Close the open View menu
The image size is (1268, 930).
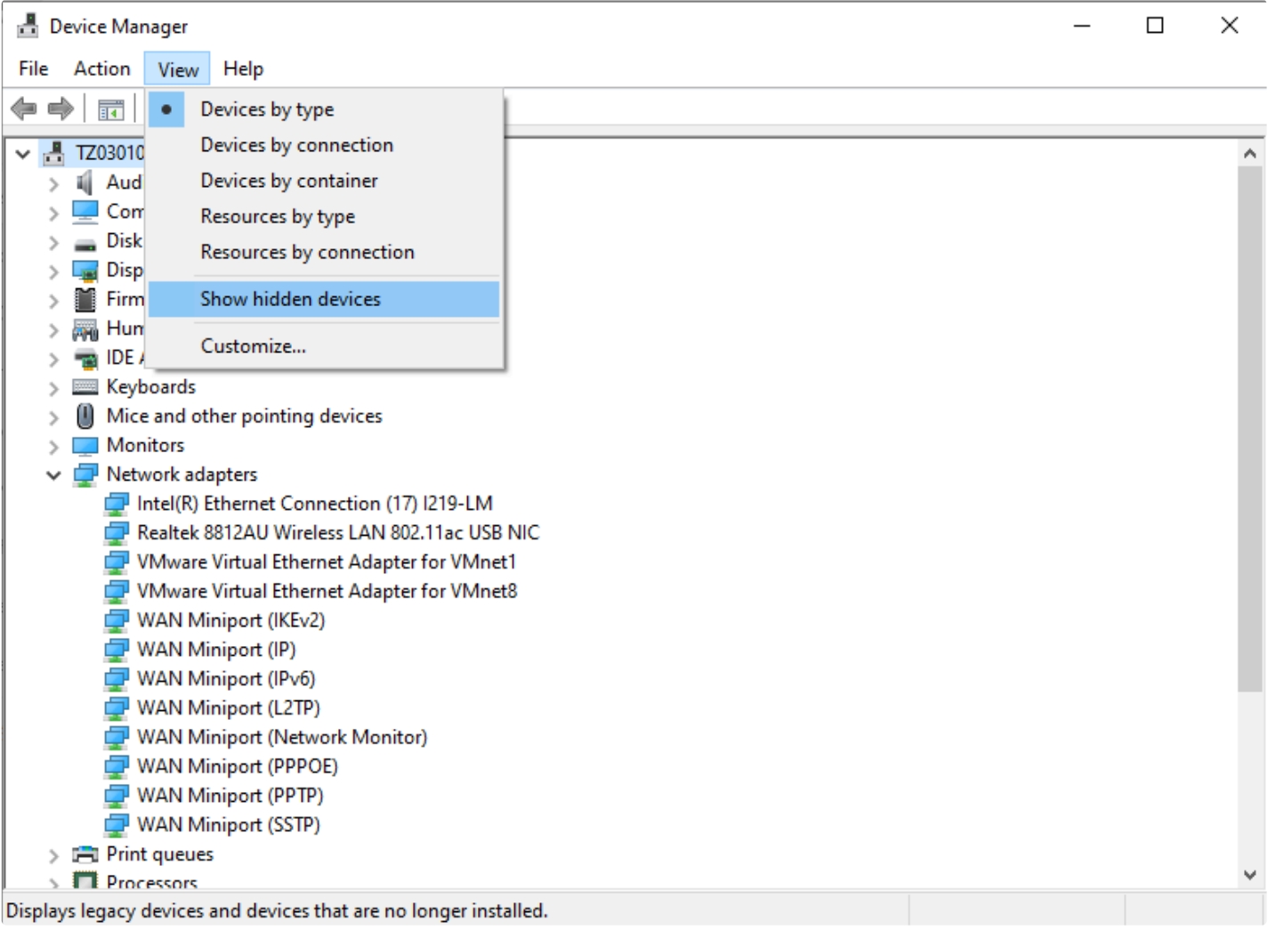[x=178, y=69]
